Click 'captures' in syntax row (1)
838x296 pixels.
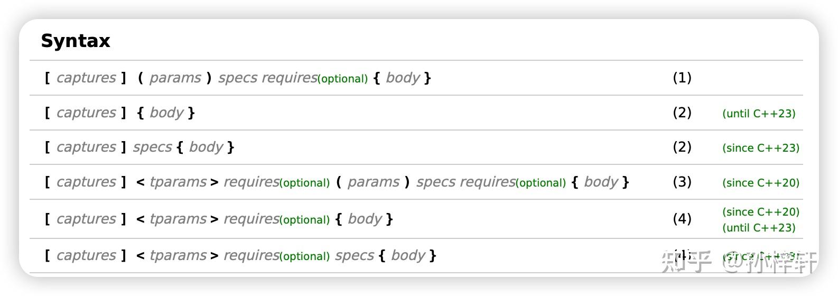[x=86, y=78]
